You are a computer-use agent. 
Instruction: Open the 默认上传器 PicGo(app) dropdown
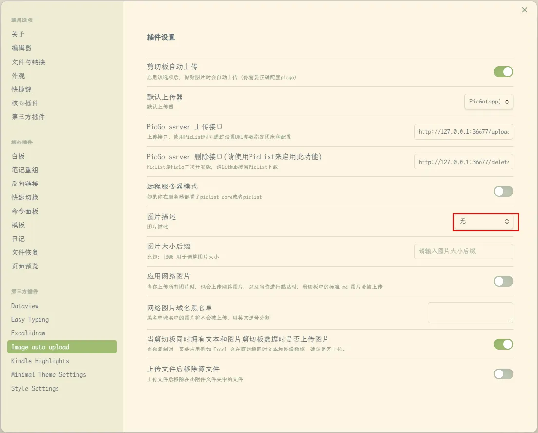tap(488, 102)
